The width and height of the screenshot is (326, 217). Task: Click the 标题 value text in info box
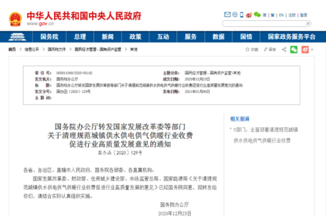click(149, 85)
